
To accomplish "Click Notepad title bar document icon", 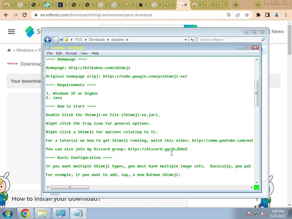I will click(x=48, y=48).
